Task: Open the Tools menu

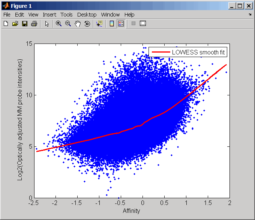Action: tap(66, 15)
